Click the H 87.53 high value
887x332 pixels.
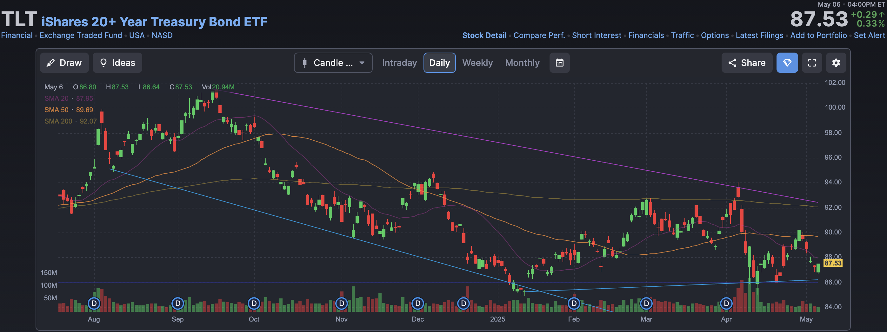(117, 87)
